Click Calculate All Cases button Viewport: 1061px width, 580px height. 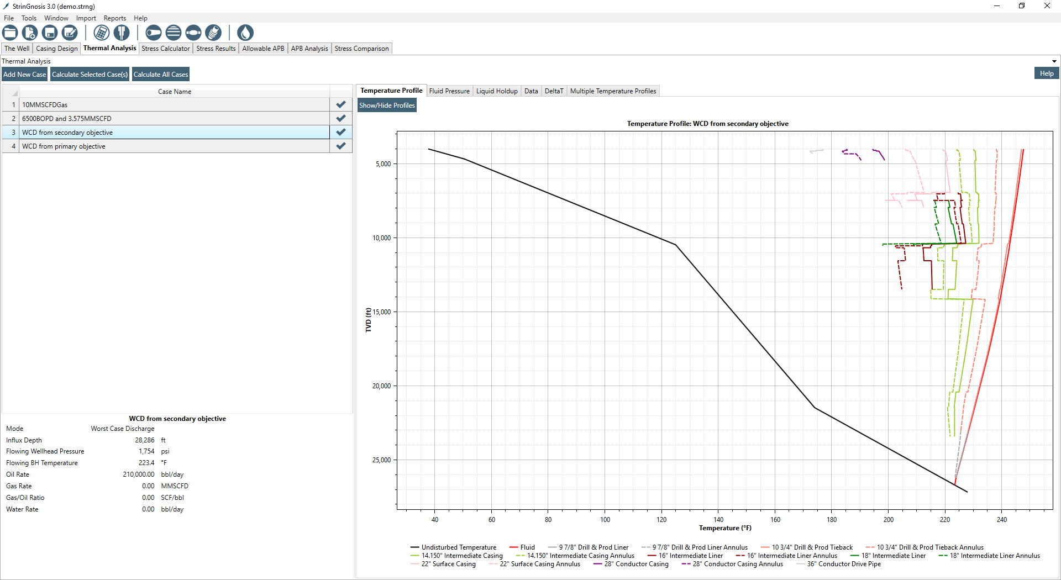click(161, 75)
